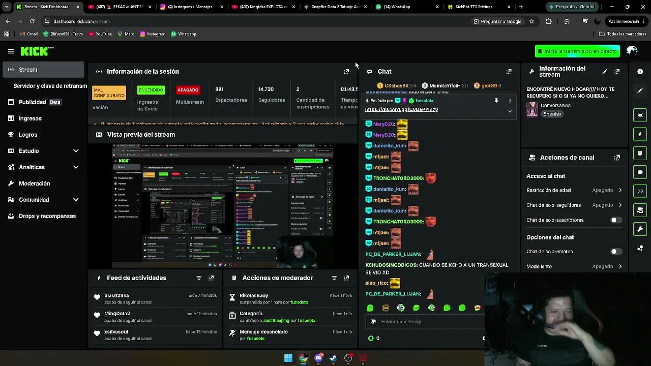Open the discord.gg link in pinned message

(401, 110)
